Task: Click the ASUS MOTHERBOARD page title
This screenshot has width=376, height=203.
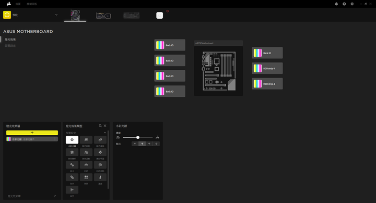Action: (x=28, y=32)
